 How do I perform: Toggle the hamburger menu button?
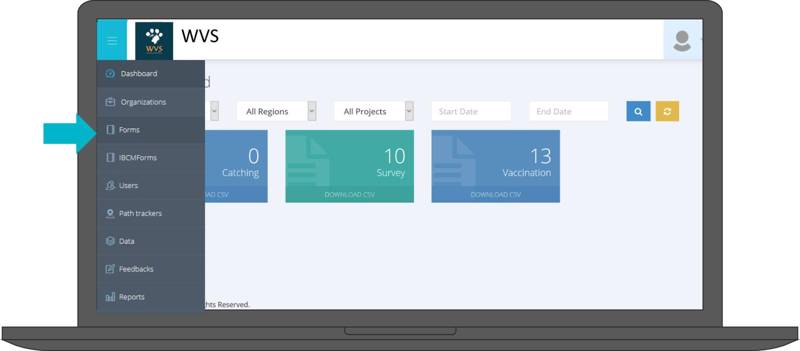112,40
